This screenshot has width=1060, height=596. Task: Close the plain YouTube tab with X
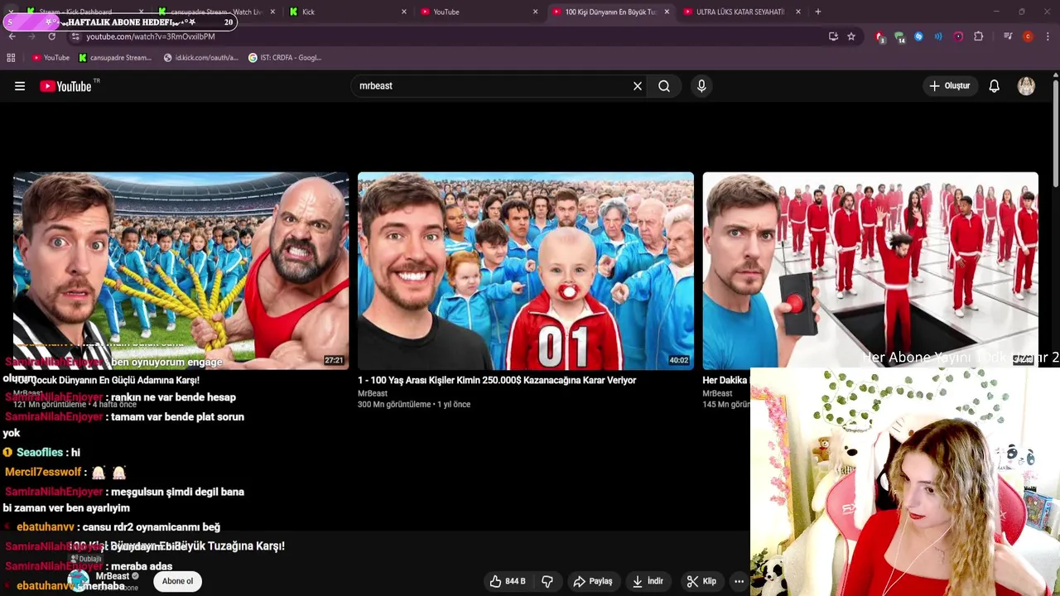(x=535, y=12)
